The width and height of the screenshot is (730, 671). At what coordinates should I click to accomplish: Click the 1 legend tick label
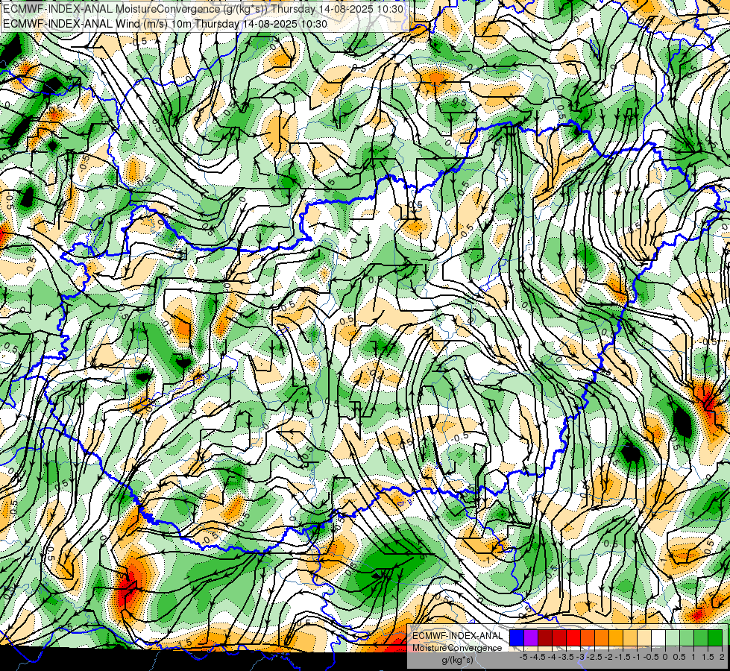[693, 657]
